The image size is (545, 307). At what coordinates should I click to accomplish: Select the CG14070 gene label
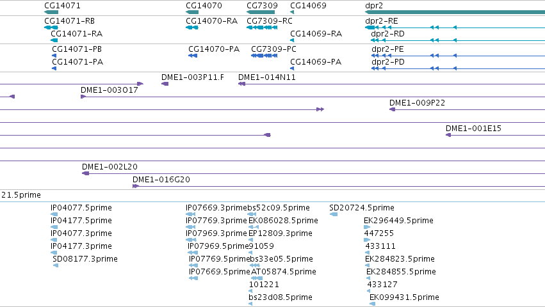(x=204, y=6)
